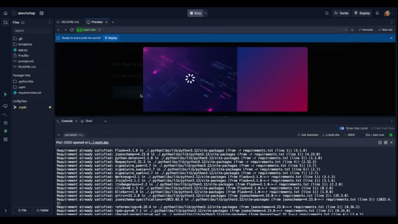Open the Shell prompt sidebar icon

(x=5, y=114)
